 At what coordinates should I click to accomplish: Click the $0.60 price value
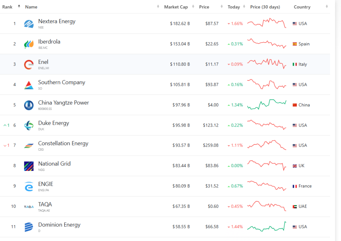pos(213,206)
